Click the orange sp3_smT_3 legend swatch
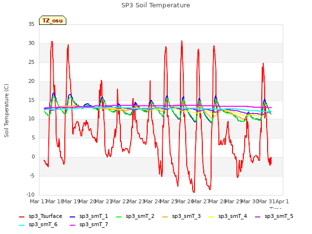312x234 pixels. 165,216
